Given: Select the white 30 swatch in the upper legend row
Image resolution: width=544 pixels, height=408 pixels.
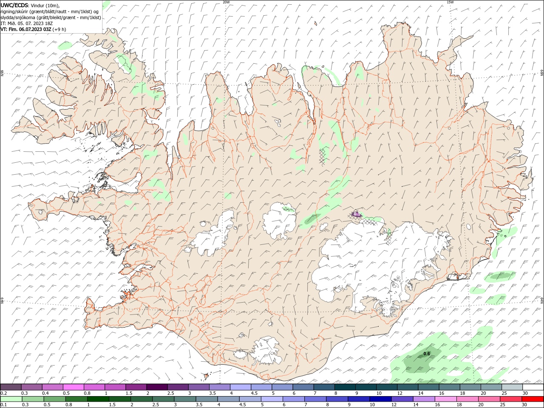Looking at the screenshot, I should (533, 387).
